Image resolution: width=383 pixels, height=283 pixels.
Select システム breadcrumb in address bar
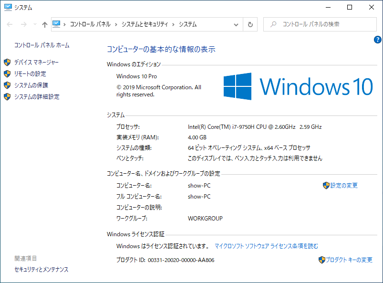[187, 24]
